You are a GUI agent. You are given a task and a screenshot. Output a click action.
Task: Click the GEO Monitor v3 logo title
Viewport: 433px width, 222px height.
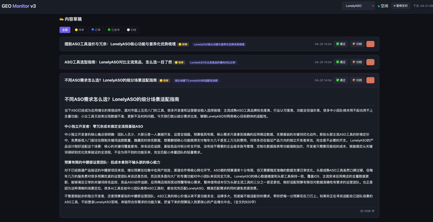point(18,6)
